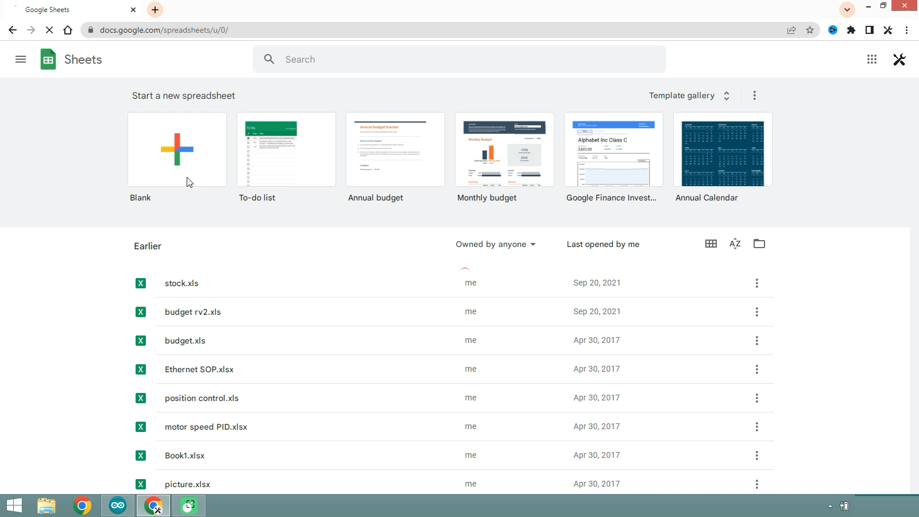Open the A-Z sort options icon
919x517 pixels.
[735, 244]
